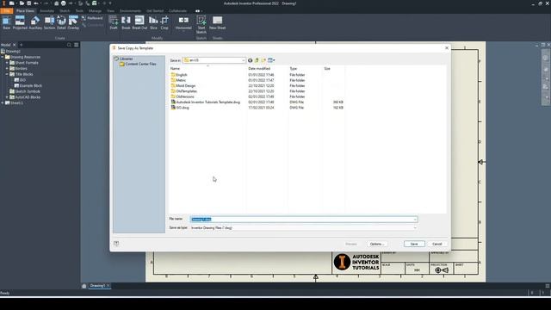Click the Crop tool
The height and width of the screenshot is (310, 551).
click(x=164, y=22)
